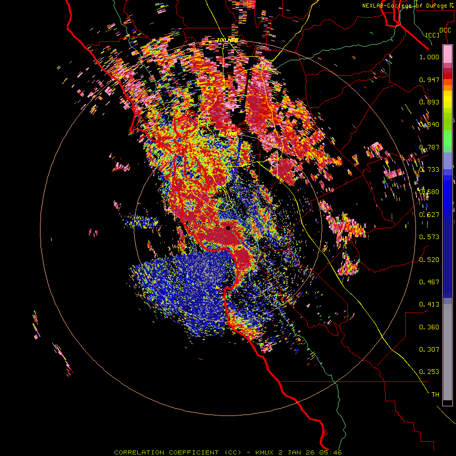Image resolution: width=456 pixels, height=456 pixels.
Task: Click the NEXLAB-College of DuPage credit text
Action: click(x=407, y=6)
